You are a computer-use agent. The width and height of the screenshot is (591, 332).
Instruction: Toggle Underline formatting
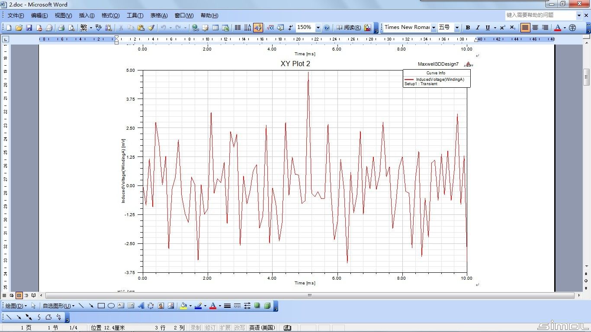coord(488,28)
